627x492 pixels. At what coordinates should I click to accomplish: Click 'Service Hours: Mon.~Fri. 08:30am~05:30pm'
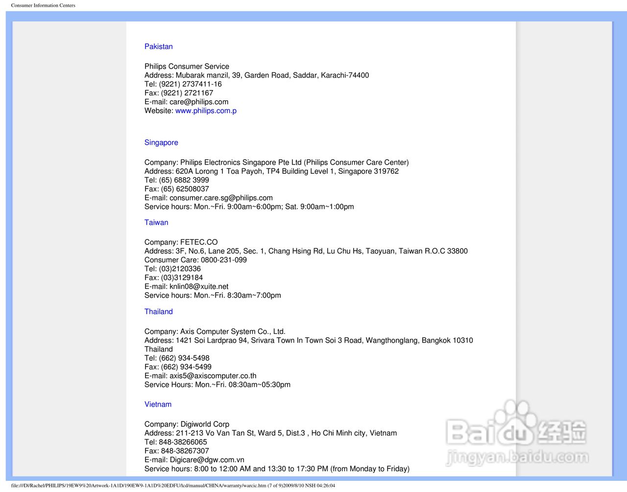click(x=217, y=385)
